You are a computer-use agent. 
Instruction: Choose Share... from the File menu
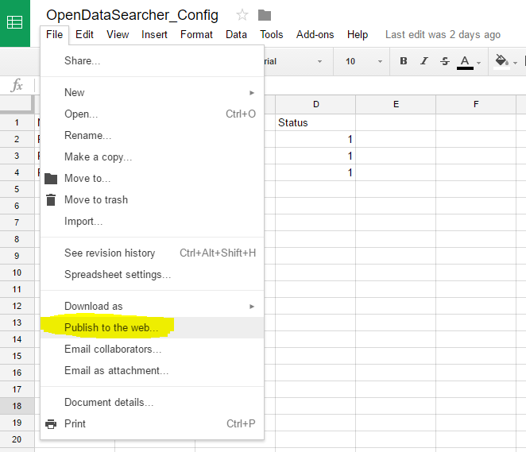point(152,60)
